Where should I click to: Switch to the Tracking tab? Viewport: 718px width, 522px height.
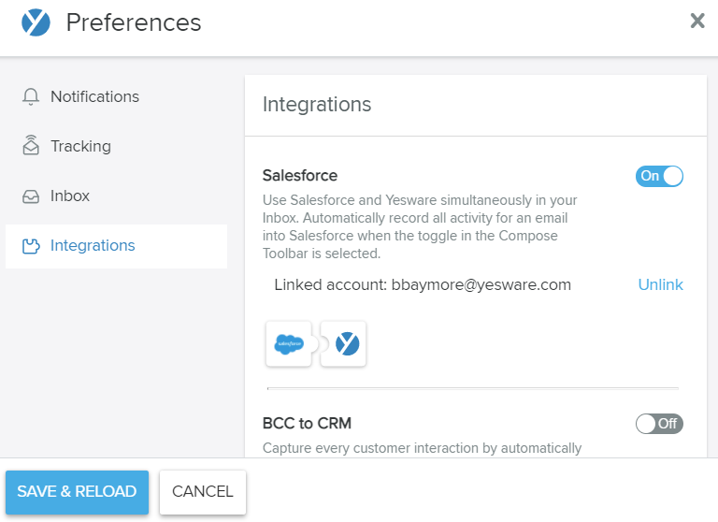(x=80, y=147)
